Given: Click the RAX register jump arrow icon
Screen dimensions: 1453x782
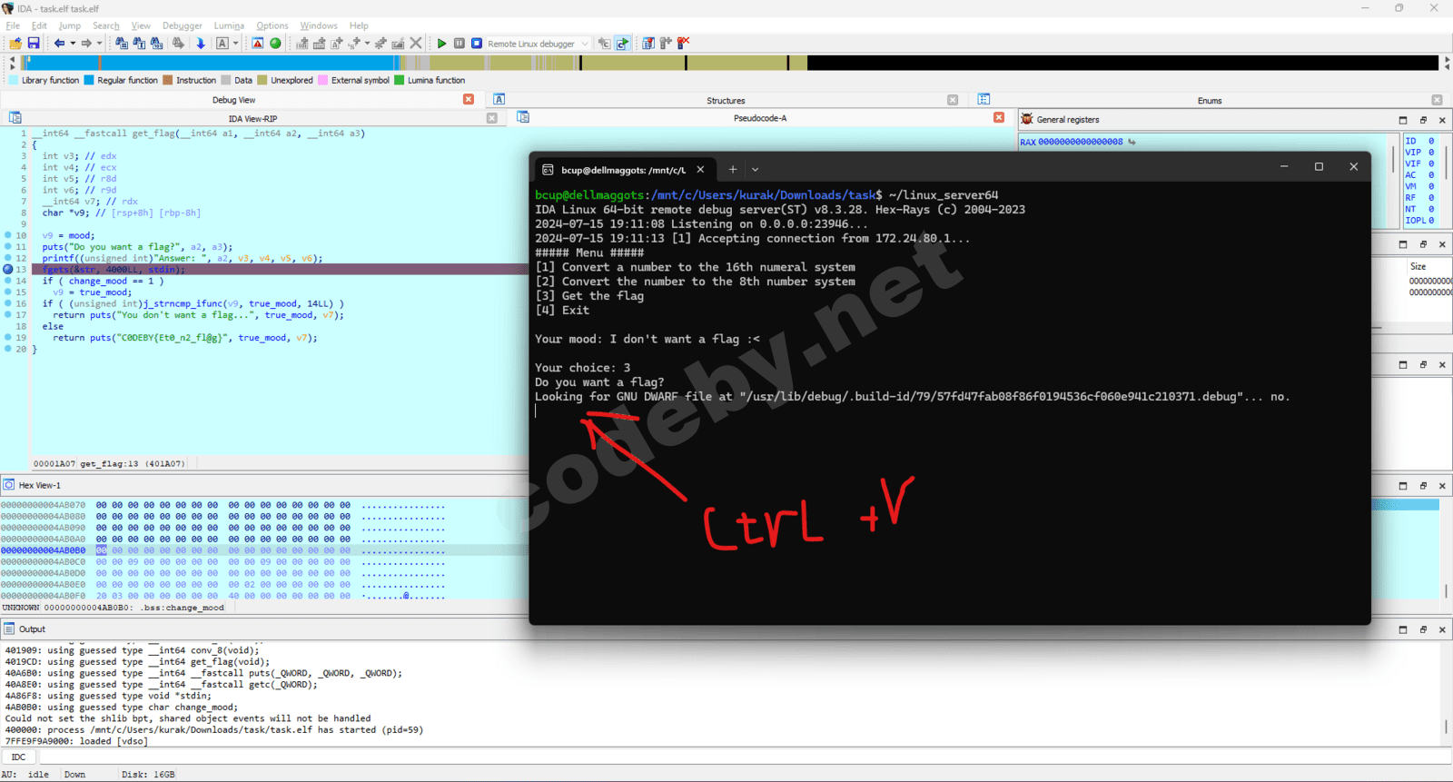Looking at the screenshot, I should [x=1132, y=142].
